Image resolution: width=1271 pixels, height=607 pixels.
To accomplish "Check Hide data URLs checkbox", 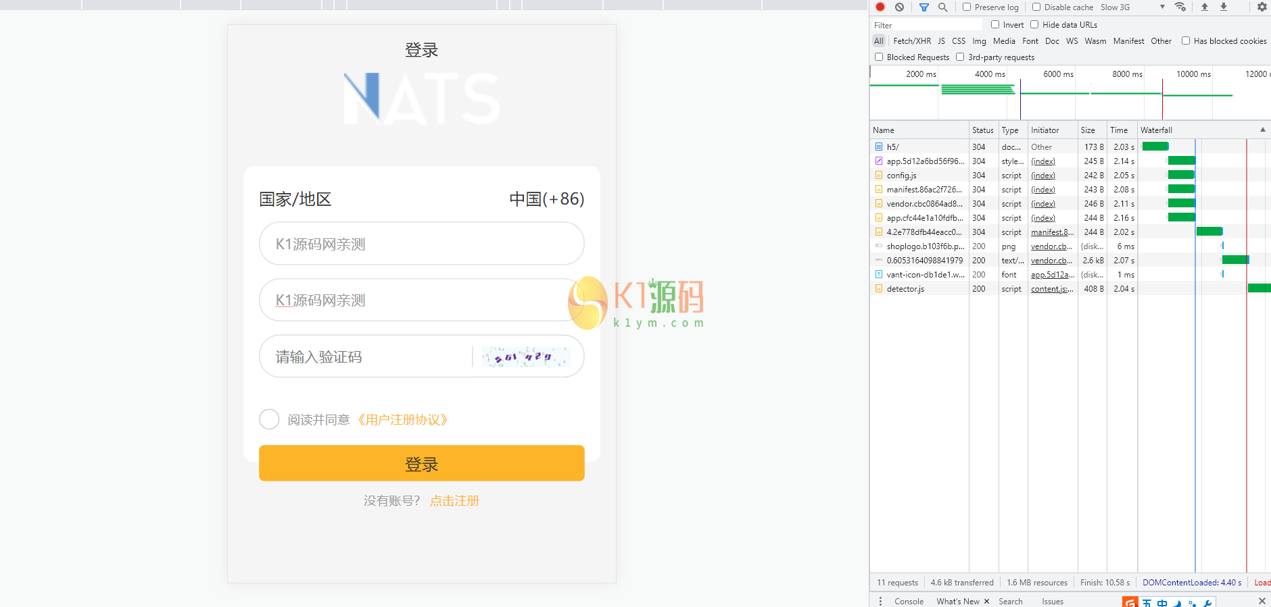I will click(x=1034, y=24).
